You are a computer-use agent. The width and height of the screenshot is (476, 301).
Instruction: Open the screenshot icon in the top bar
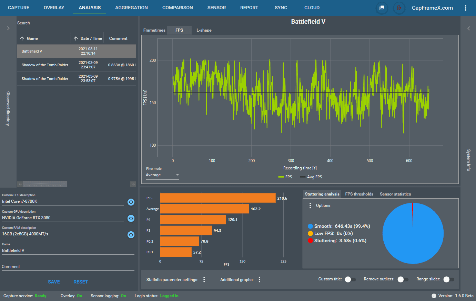(x=382, y=8)
